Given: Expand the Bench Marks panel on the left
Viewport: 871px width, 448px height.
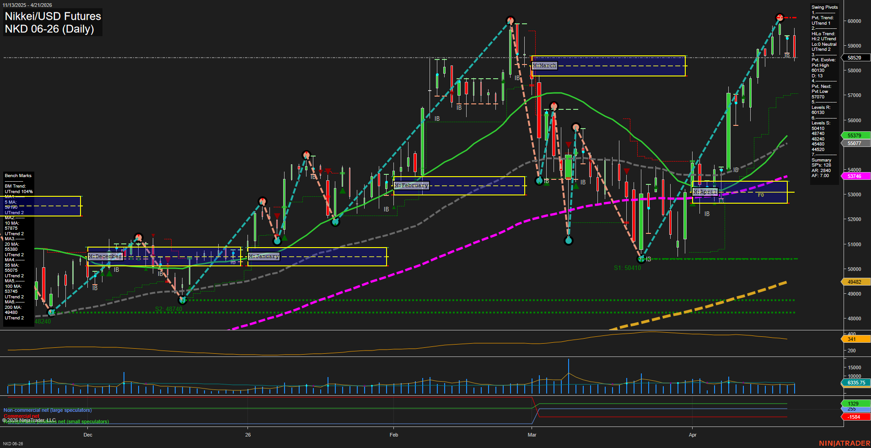Looking at the screenshot, I should tap(18, 175).
